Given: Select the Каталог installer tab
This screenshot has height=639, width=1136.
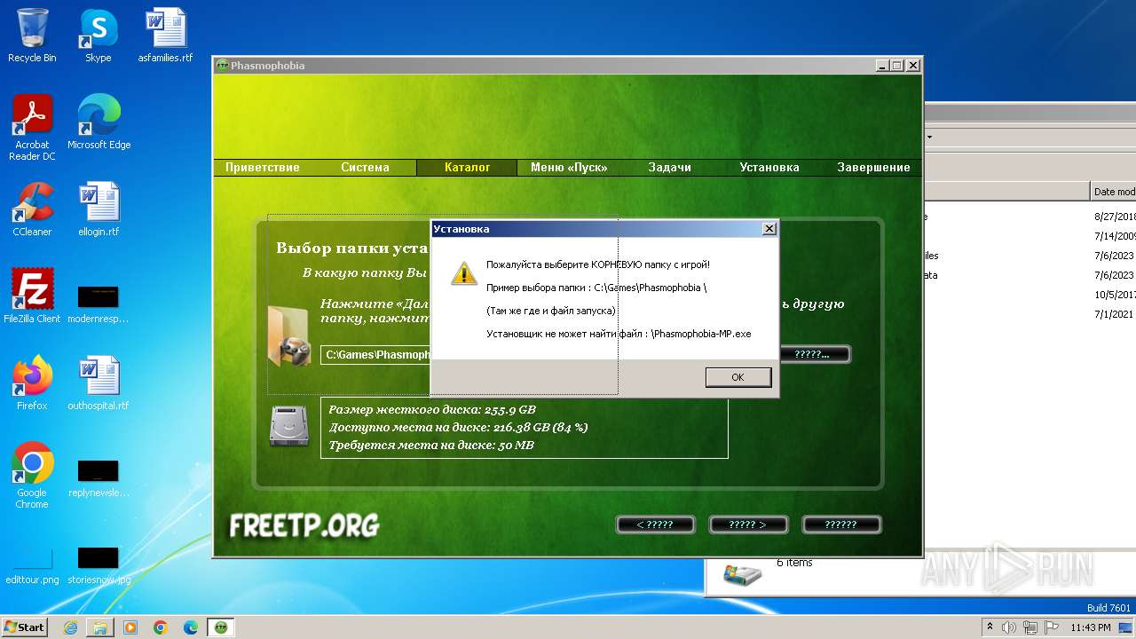Looking at the screenshot, I should pyautogui.click(x=467, y=167).
